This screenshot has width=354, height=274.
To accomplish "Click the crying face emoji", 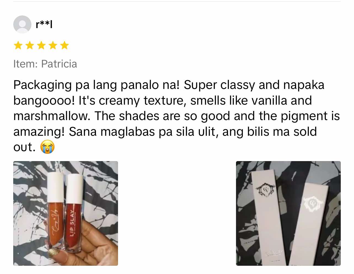I will (x=47, y=147).
